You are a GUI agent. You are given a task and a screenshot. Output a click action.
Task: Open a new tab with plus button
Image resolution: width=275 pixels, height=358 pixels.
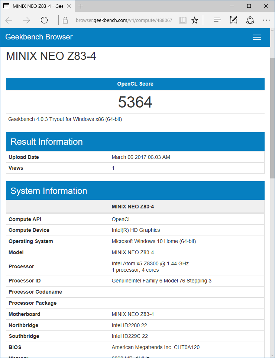pyautogui.click(x=81, y=6)
